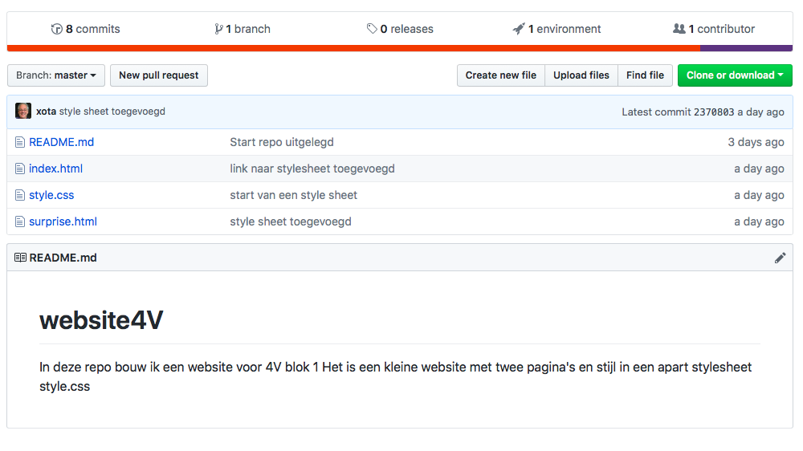Open the surprise.html file
Screen dimensions: 803x451
pos(63,221)
